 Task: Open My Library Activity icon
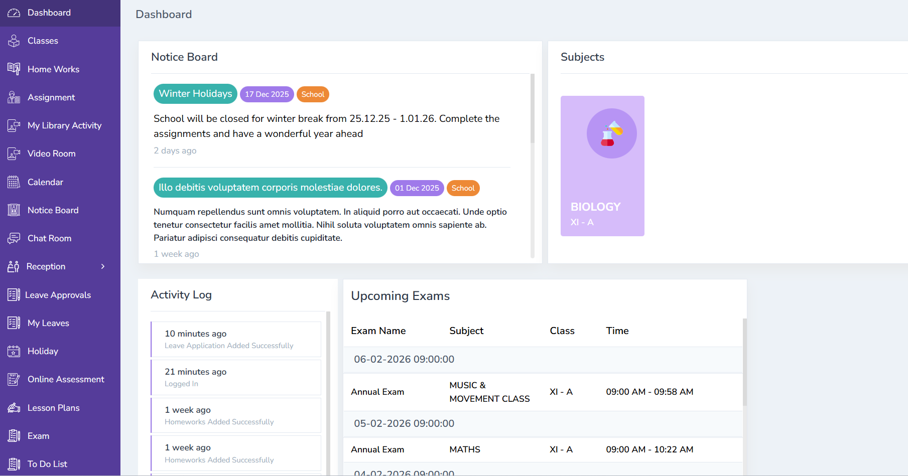[x=14, y=125]
